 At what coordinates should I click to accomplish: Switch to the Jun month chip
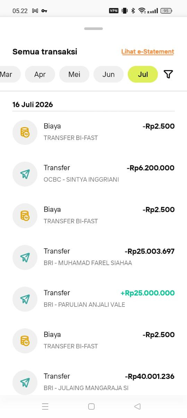click(109, 74)
